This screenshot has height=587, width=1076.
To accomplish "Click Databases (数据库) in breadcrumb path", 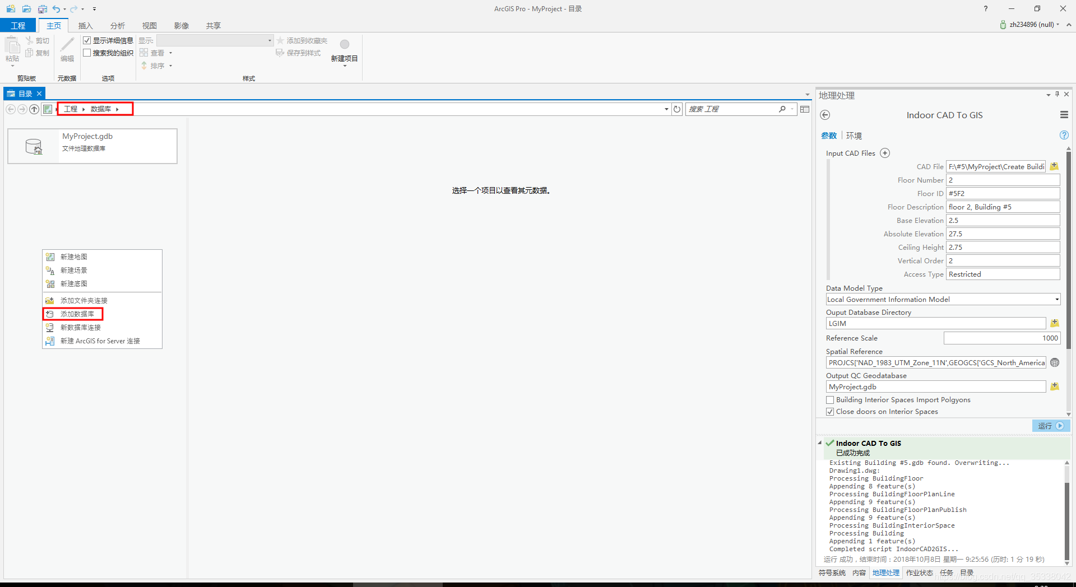I will click(101, 109).
